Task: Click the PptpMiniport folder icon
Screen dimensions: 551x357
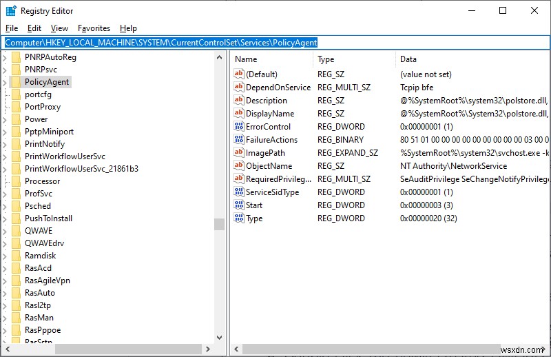Action: click(x=16, y=132)
